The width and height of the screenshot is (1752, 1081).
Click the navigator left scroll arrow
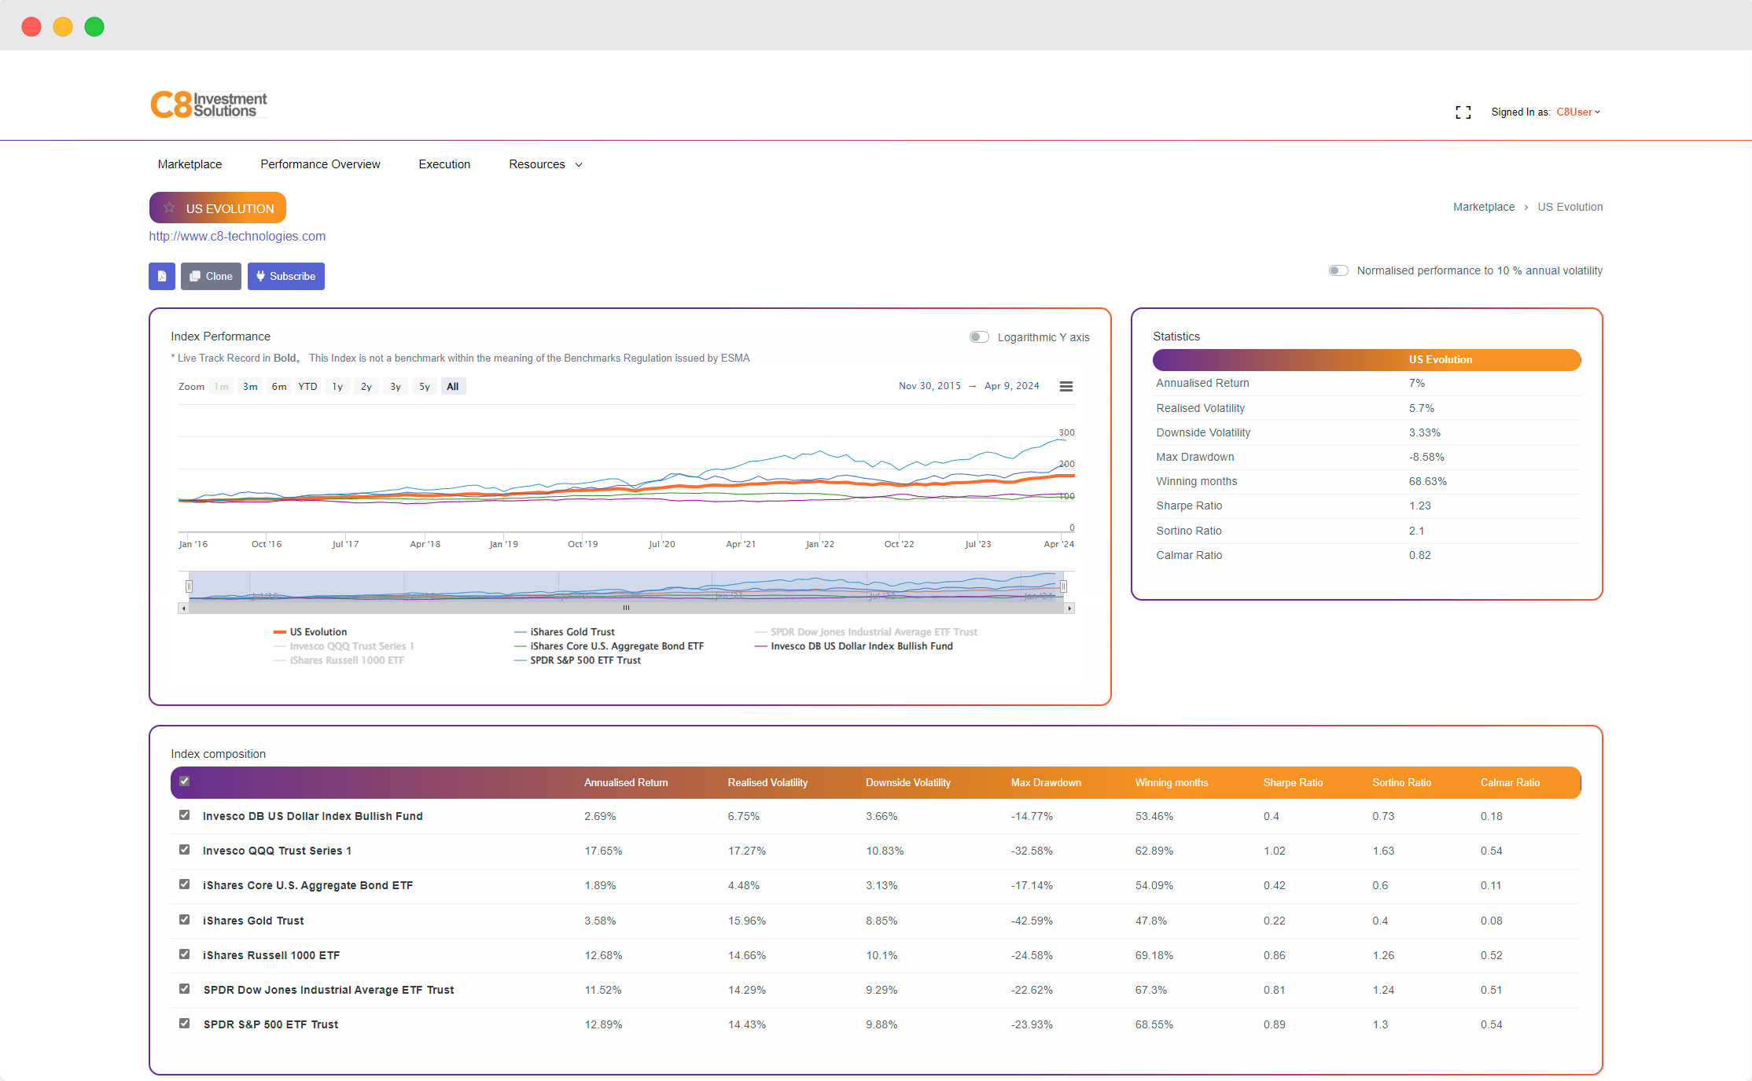tap(183, 609)
